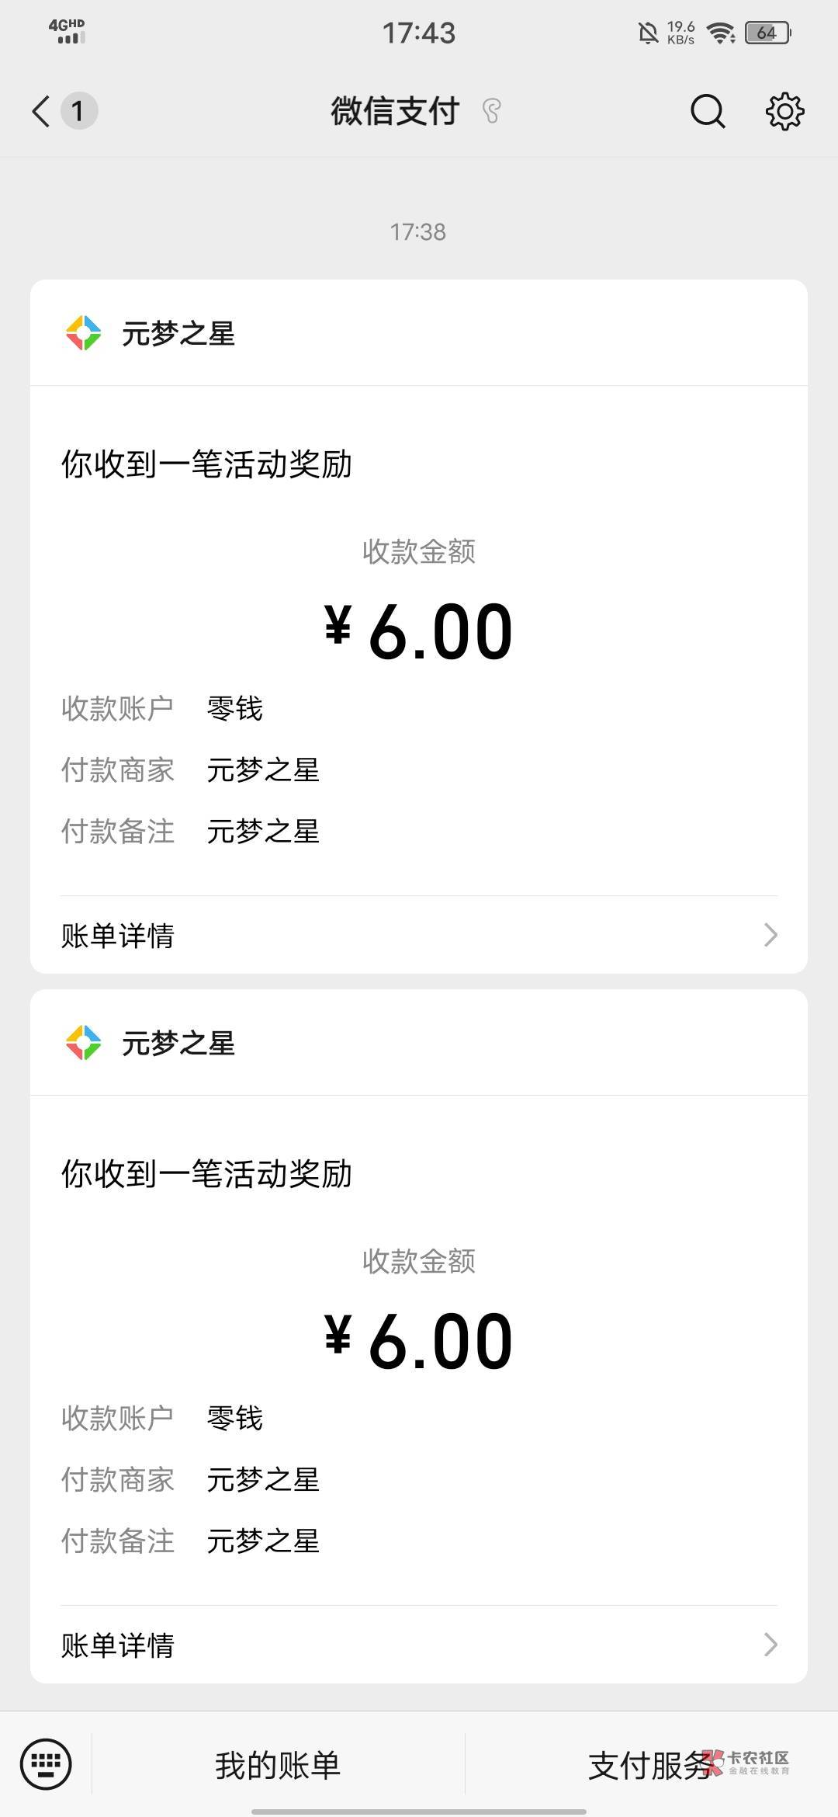838x1817 pixels.
Task: Tap the 微信支付 page title
Action: [x=395, y=111]
